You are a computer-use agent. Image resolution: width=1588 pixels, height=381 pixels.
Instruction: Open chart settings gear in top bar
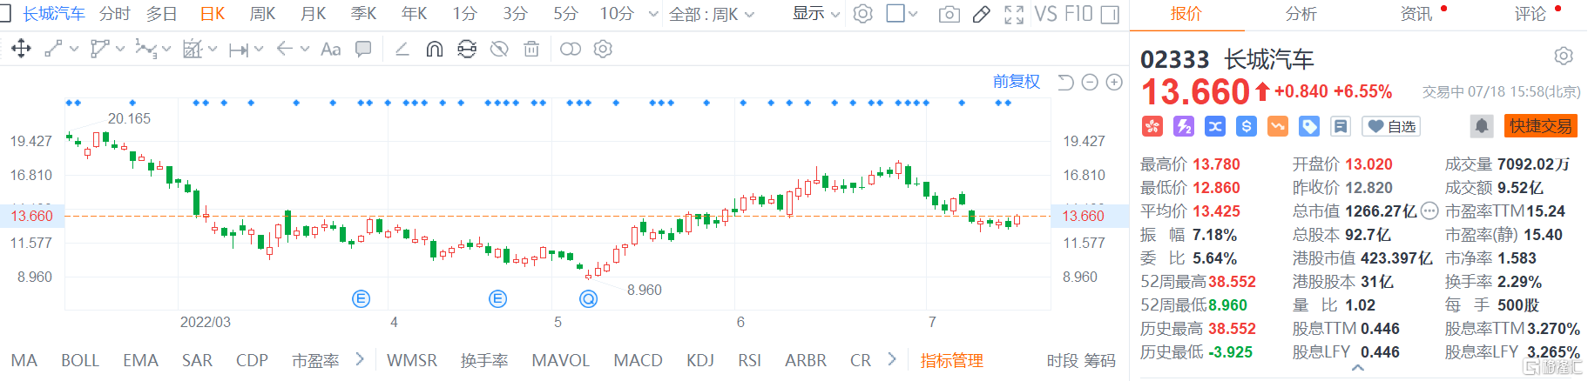pyautogui.click(x=862, y=14)
